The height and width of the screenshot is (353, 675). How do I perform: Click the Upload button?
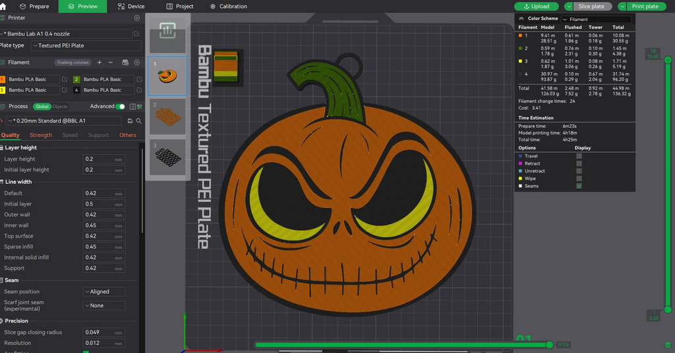click(x=537, y=7)
